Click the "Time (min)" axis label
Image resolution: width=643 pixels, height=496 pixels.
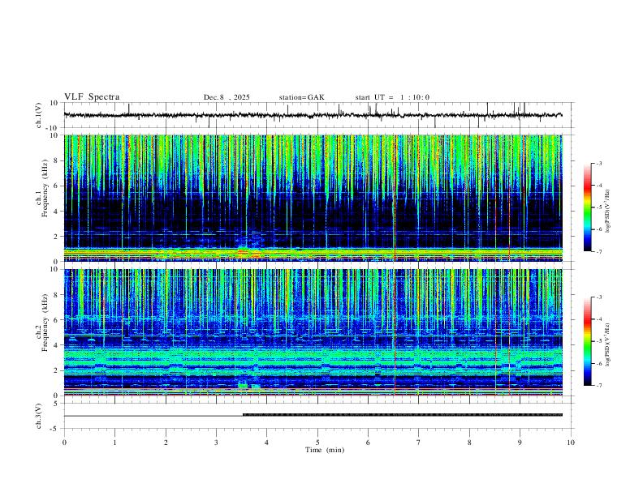coord(325,450)
